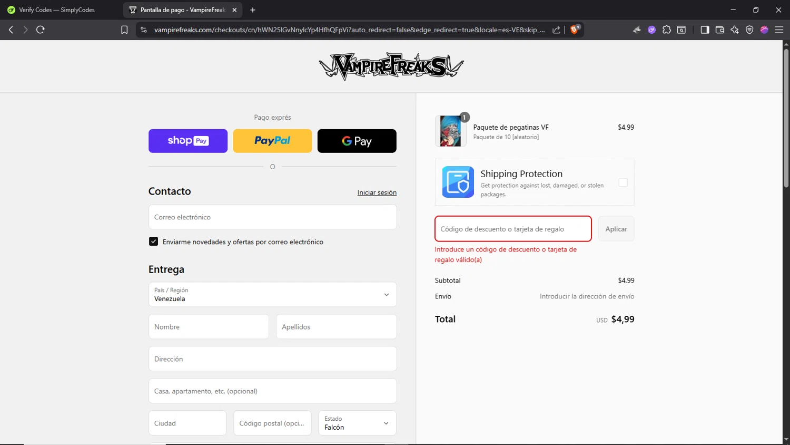Open the Brave Wallet icon
This screenshot has height=445, width=790.
tap(720, 30)
